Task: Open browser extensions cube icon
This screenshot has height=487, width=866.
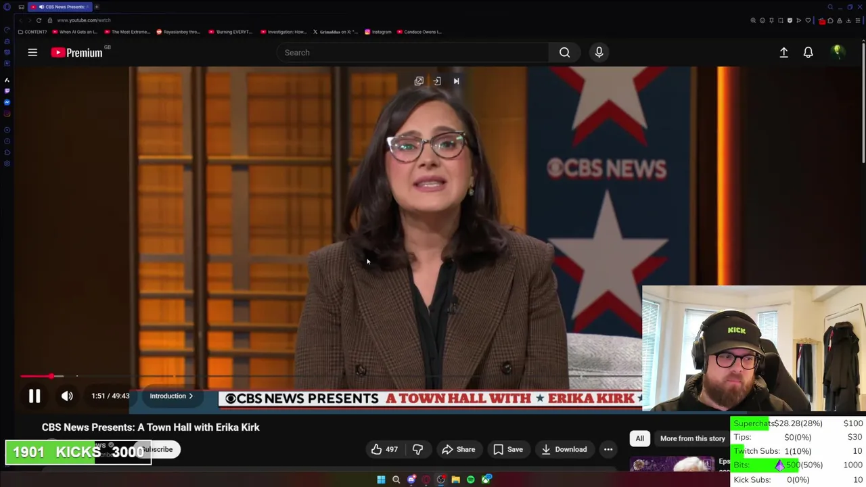Action: (x=830, y=20)
